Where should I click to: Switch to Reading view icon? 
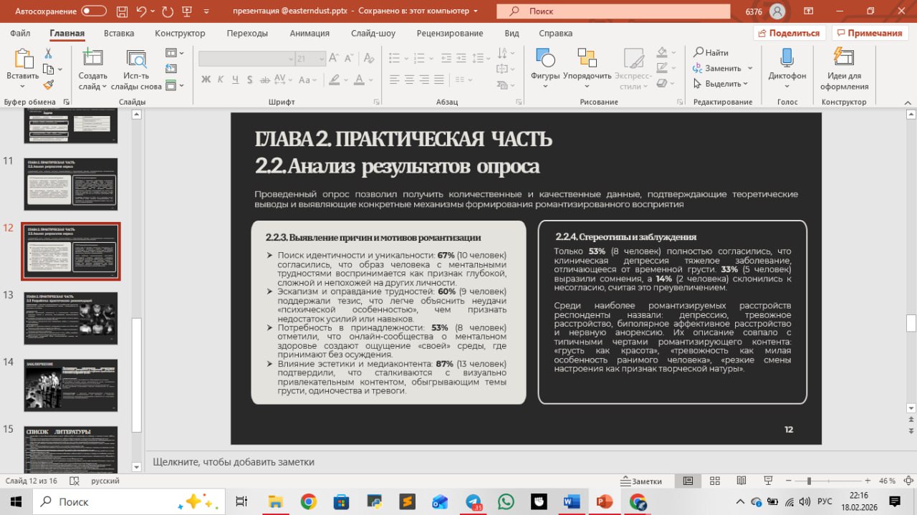point(741,481)
